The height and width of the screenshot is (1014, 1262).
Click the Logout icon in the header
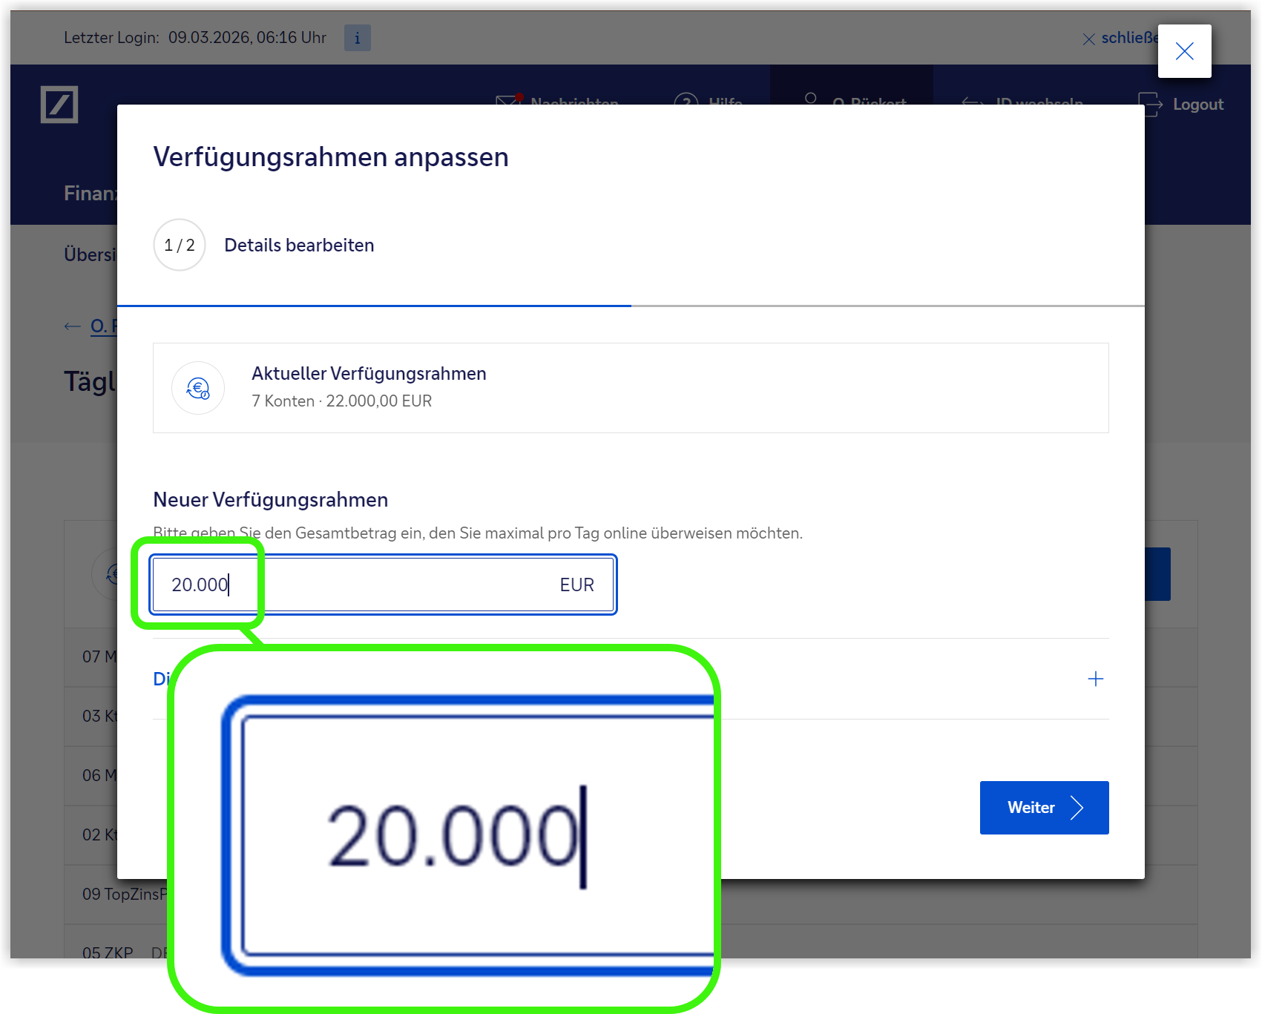click(1150, 104)
